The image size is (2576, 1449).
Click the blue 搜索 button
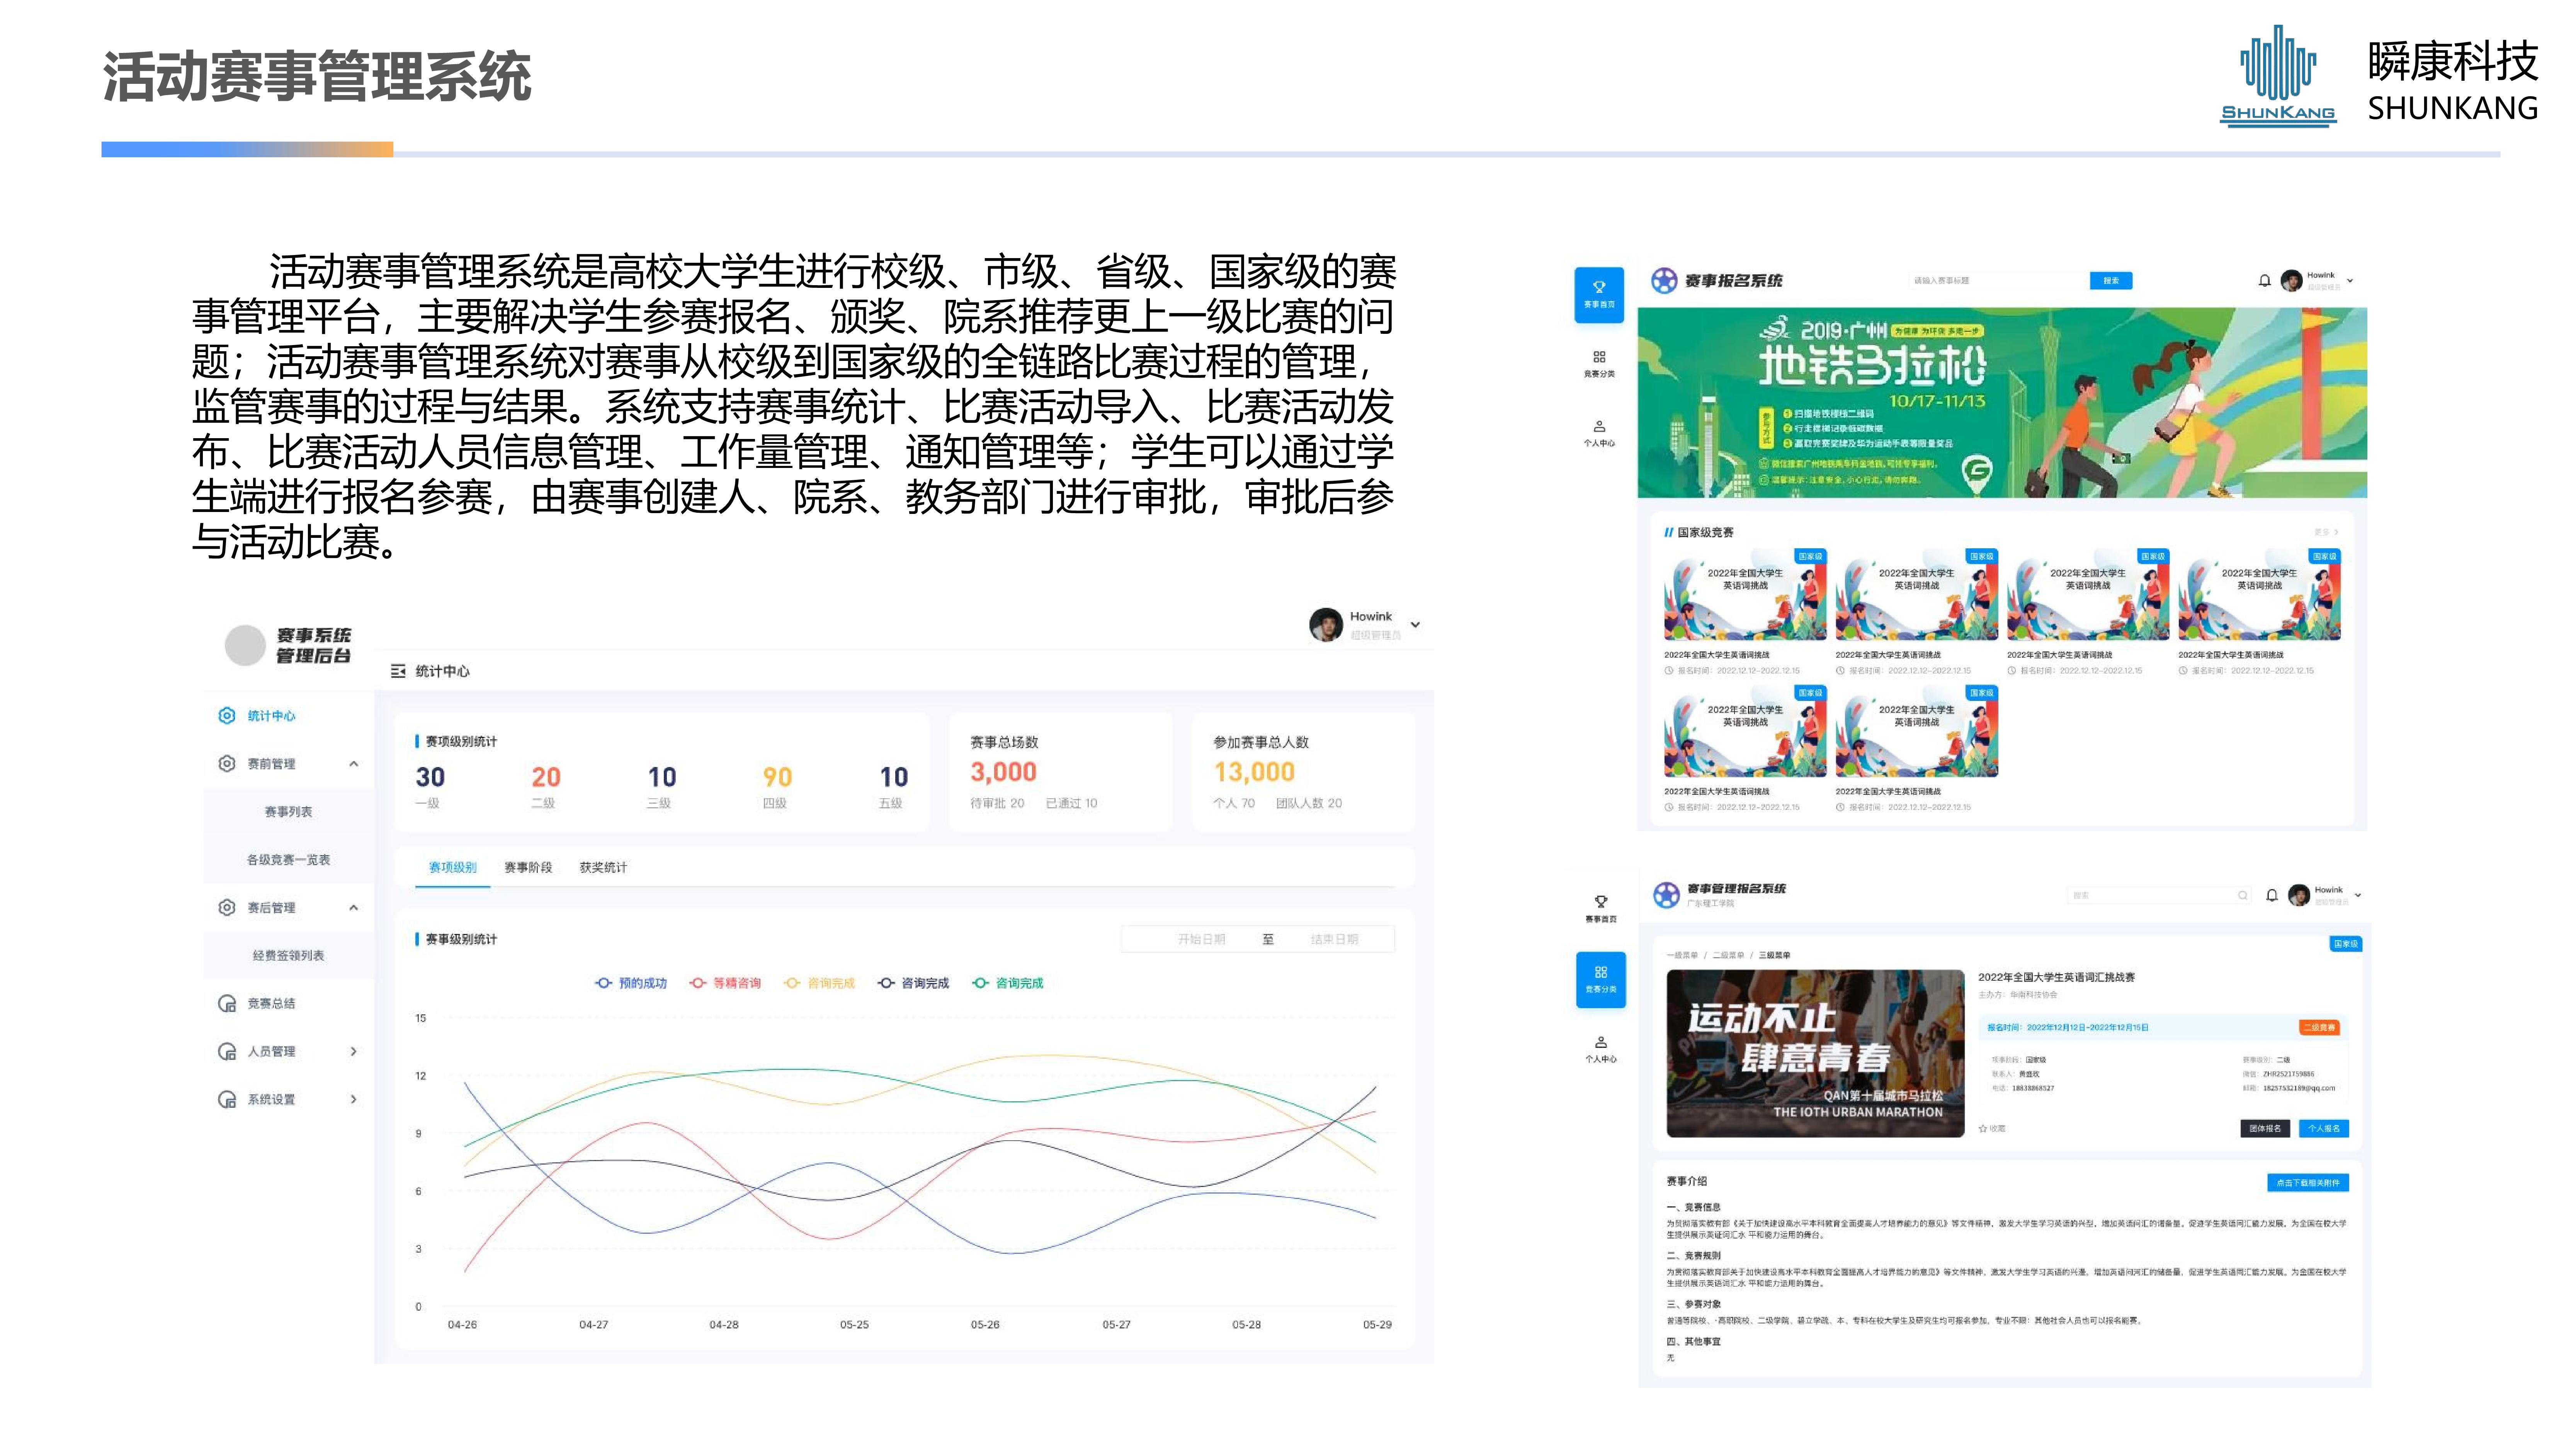click(x=2111, y=281)
